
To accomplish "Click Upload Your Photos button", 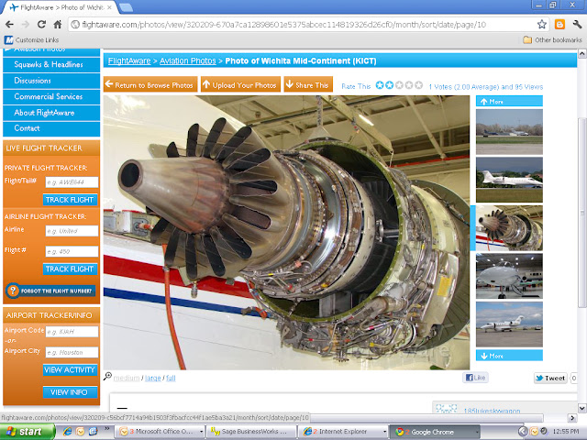I will [x=240, y=84].
